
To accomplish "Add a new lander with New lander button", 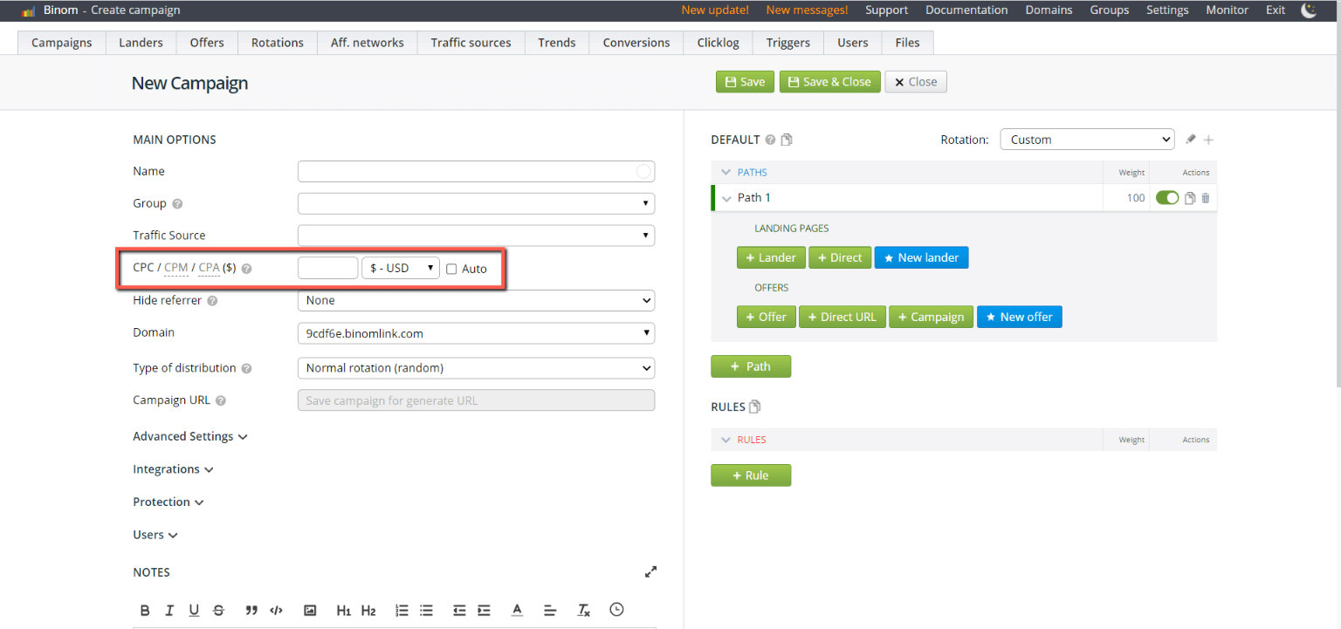I will coord(921,257).
